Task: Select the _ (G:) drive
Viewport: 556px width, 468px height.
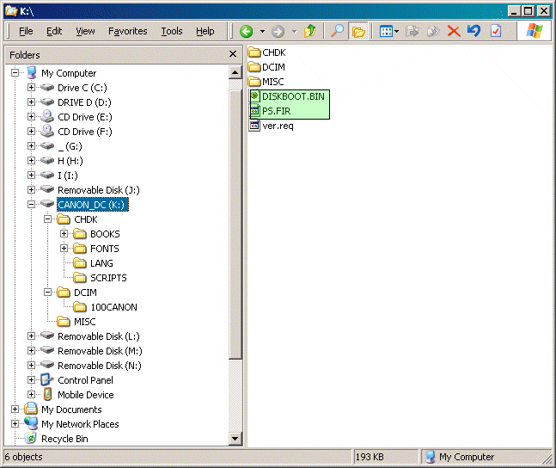Action: pyautogui.click(x=70, y=146)
